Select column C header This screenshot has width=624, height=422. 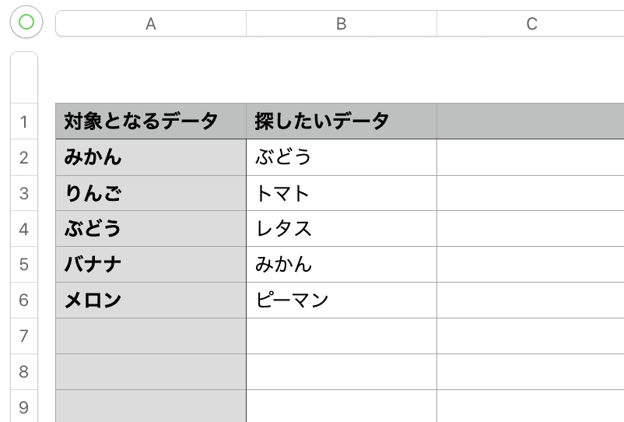531,23
